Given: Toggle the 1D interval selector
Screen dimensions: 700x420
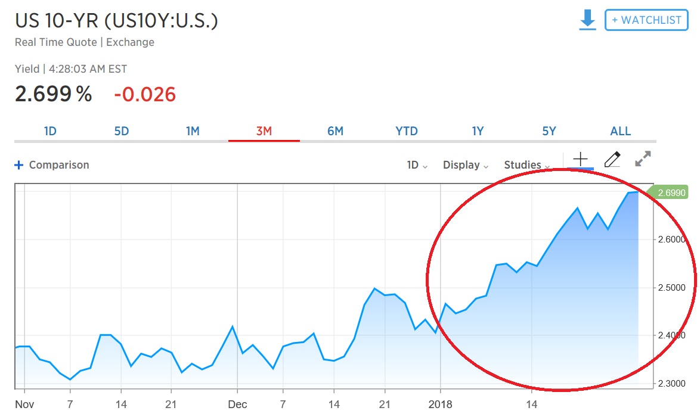Looking at the screenshot, I should point(413,164).
